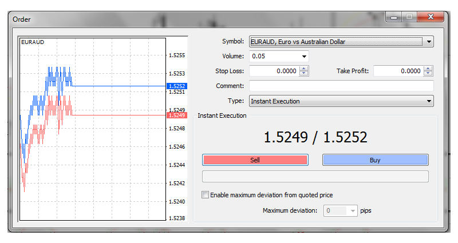Decrease Take Profit with down arrow
Screen dimensions: 458x243
point(428,73)
